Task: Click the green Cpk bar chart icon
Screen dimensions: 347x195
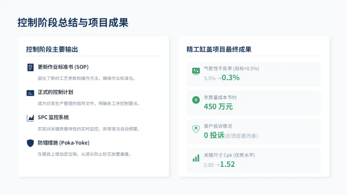Action: pos(196,158)
